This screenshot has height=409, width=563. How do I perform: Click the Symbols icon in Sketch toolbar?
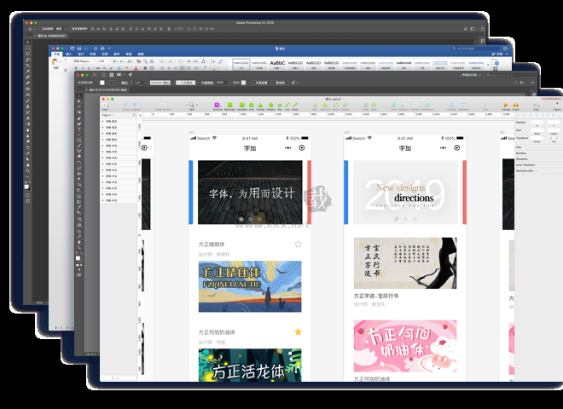[x=218, y=107]
